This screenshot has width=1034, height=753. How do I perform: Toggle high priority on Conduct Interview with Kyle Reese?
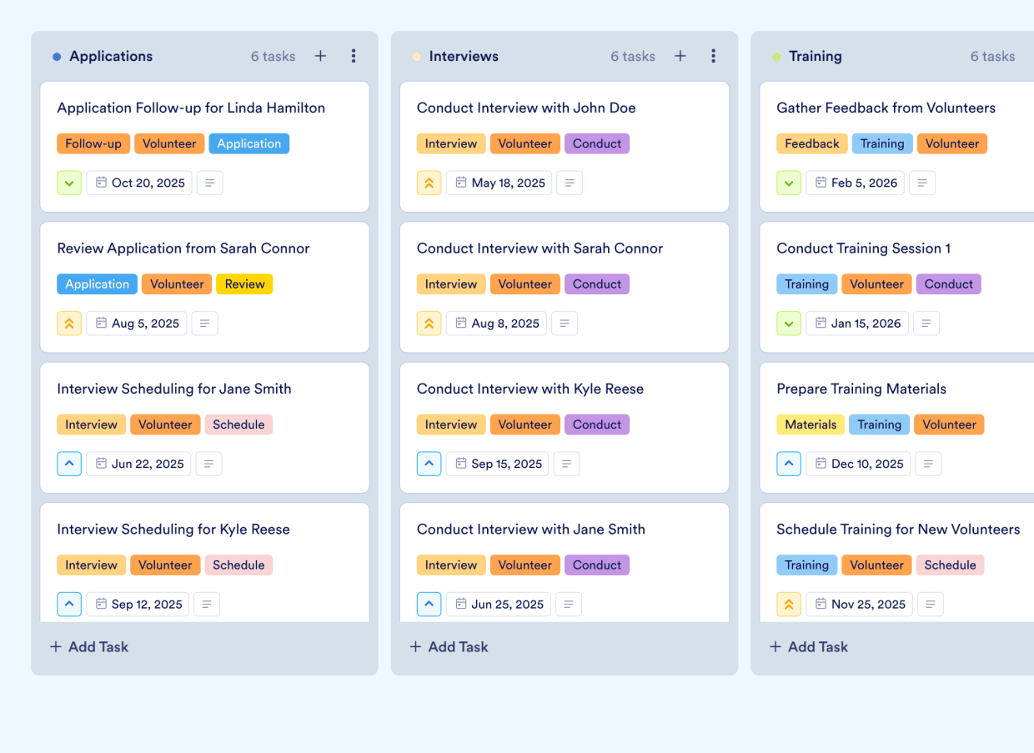coord(429,464)
